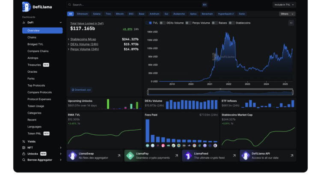Click the DeFi bar chart icon
Image resolution: width=321 pixels, height=184 pixels.
pyautogui.click(x=24, y=22)
